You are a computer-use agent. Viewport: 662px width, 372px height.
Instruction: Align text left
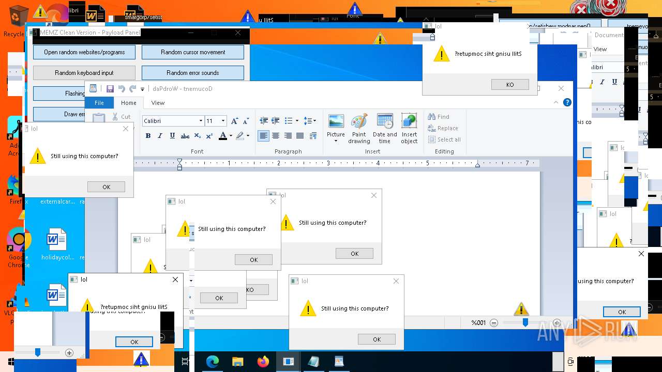pyautogui.click(x=264, y=136)
